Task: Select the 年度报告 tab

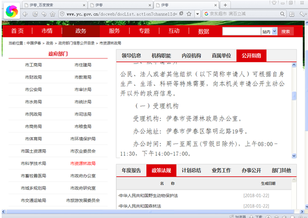Action: click(x=131, y=170)
